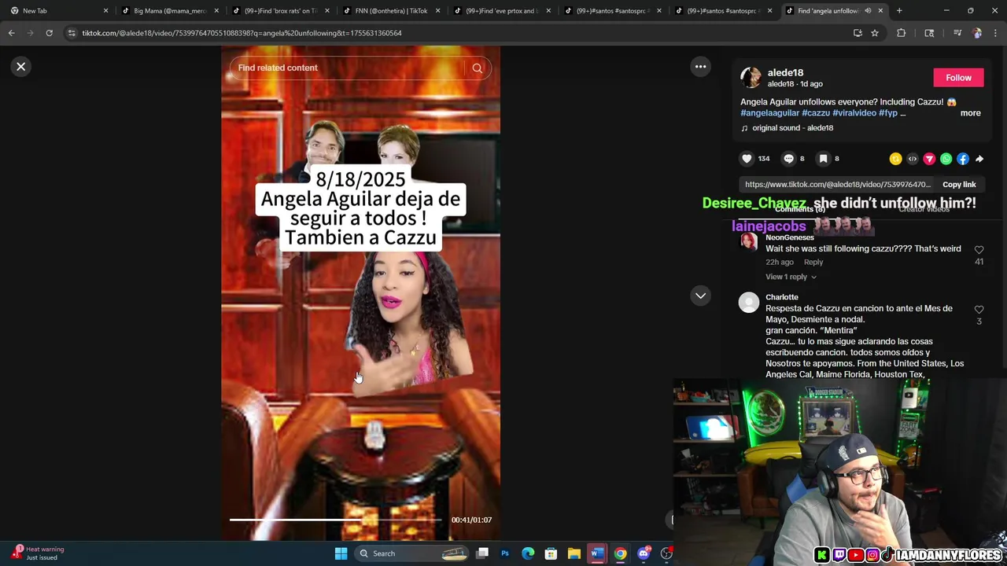Open media controls icon in Chrome toolbar
This screenshot has height=566, width=1007.
coord(957,33)
